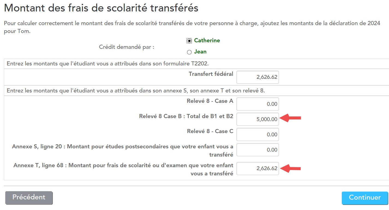Click the T2202 instruction text row

click(196, 64)
